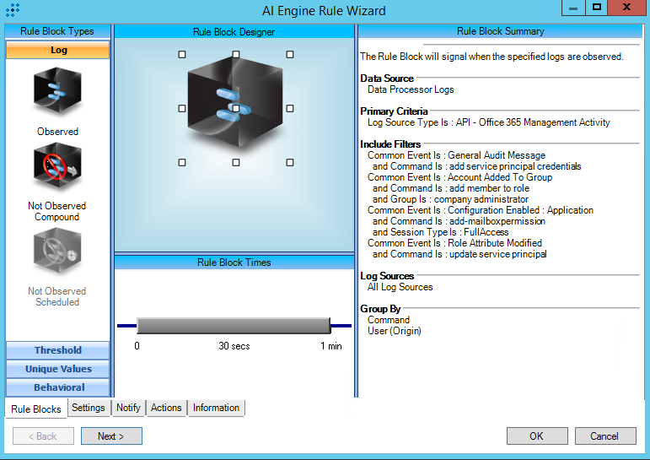Screen dimensions: 650x460
Task: Open the Information tab
Action: tap(216, 408)
